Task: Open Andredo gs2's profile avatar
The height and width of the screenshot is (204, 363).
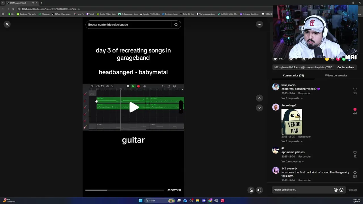Action: pyautogui.click(x=276, y=107)
